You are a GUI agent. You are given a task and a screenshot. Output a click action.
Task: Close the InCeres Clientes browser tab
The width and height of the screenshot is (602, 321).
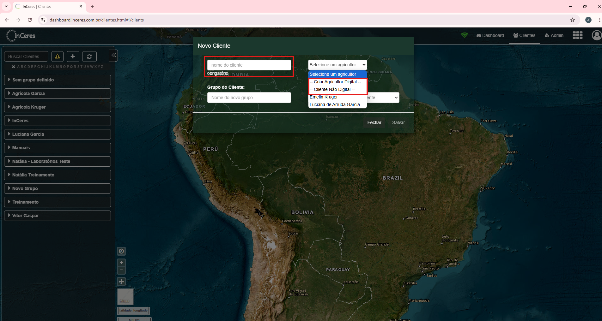click(x=81, y=6)
